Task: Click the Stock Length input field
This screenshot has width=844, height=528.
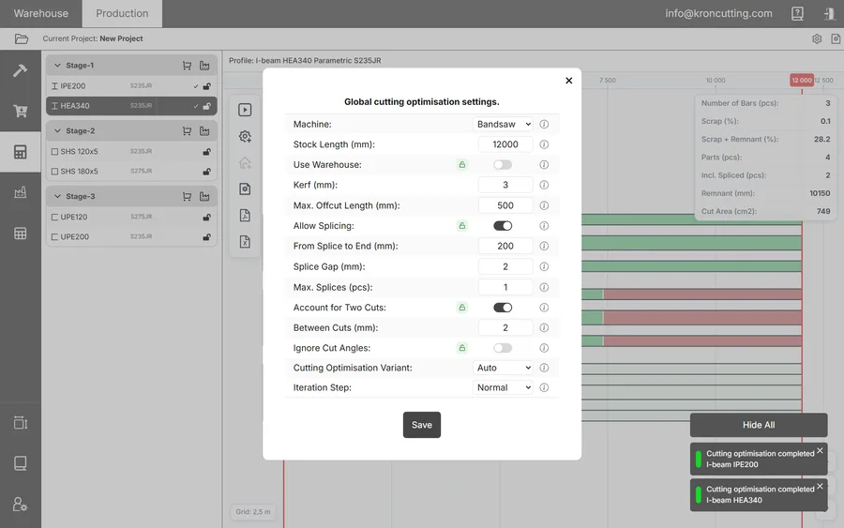Action: [505, 144]
